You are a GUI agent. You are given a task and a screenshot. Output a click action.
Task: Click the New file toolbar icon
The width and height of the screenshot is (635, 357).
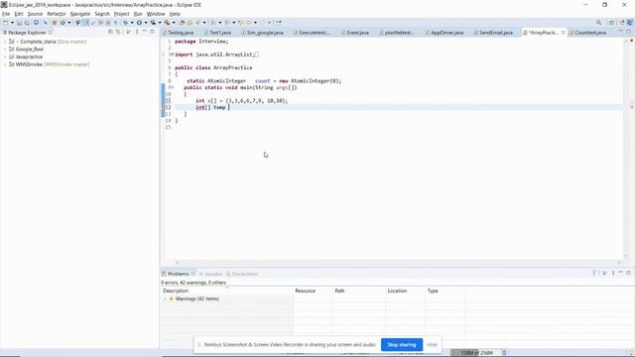[5, 23]
